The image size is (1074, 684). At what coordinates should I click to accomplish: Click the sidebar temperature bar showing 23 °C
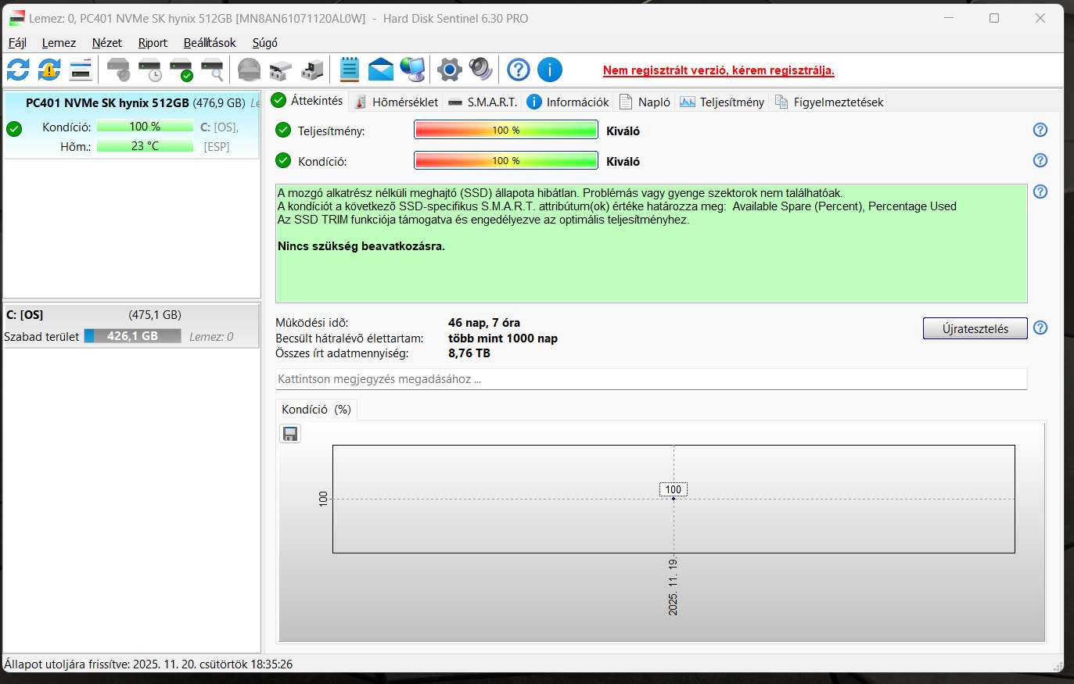[x=145, y=146]
